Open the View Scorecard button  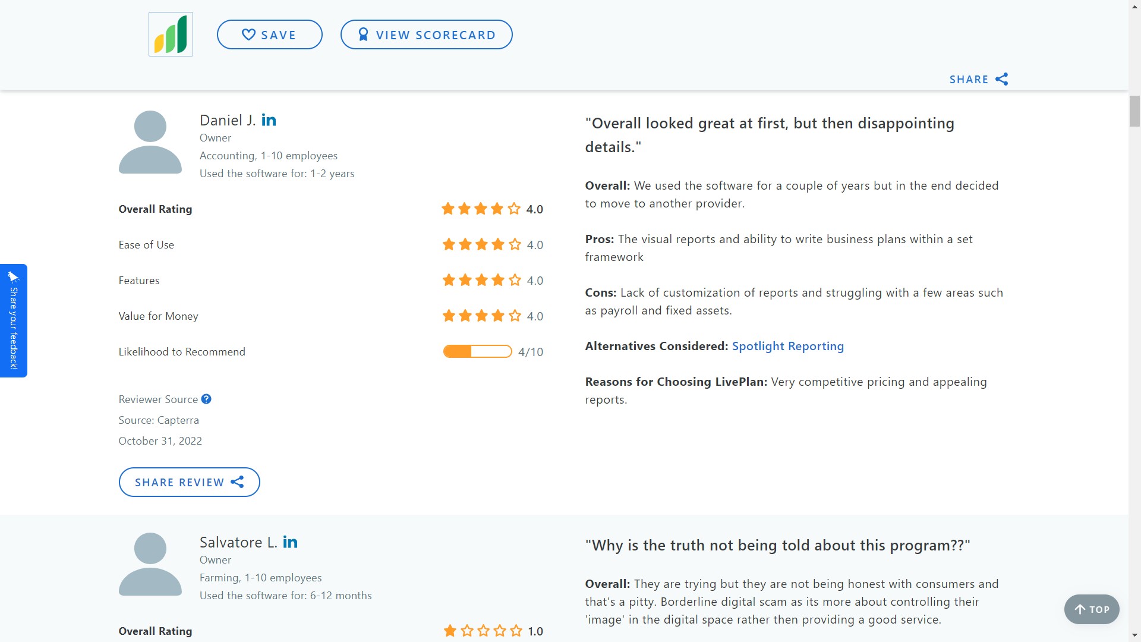pyautogui.click(x=426, y=34)
